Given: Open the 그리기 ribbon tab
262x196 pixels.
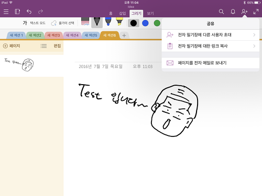Looking at the screenshot, I should point(136,14).
